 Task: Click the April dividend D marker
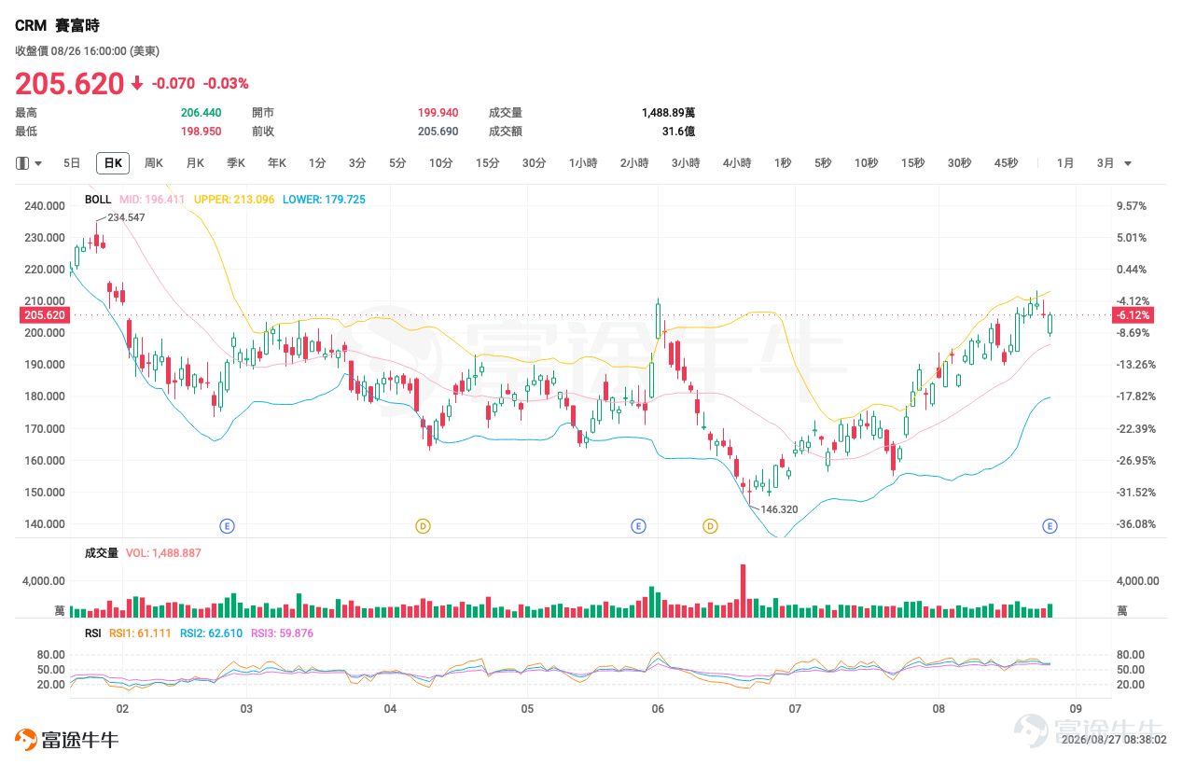[x=423, y=526]
